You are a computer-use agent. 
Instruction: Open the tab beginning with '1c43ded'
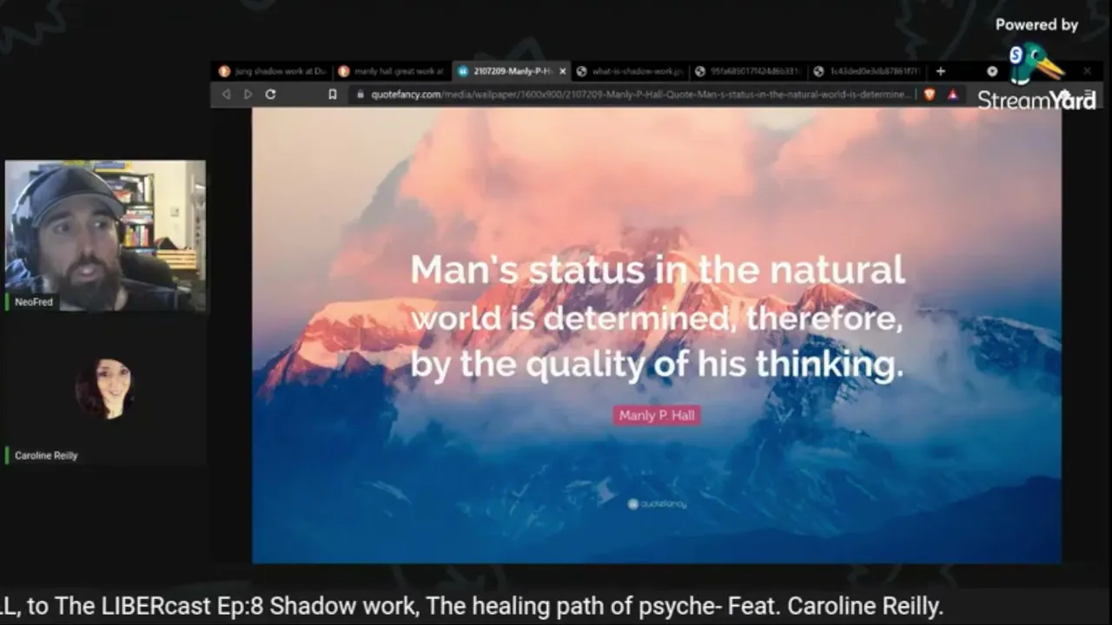pyautogui.click(x=868, y=71)
